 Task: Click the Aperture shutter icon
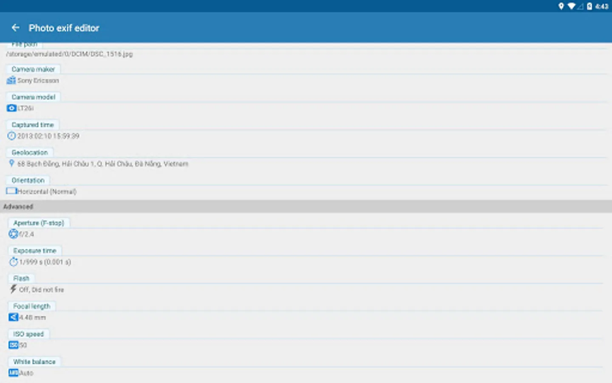point(13,234)
